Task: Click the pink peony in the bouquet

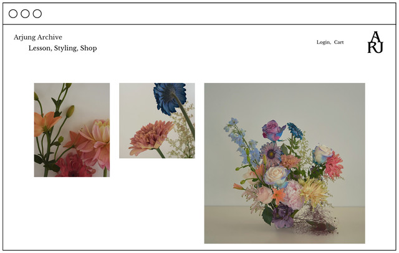Action: click(292, 195)
